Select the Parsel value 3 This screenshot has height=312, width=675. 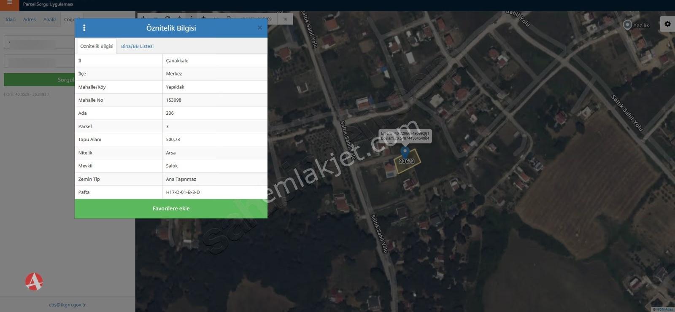215,126
